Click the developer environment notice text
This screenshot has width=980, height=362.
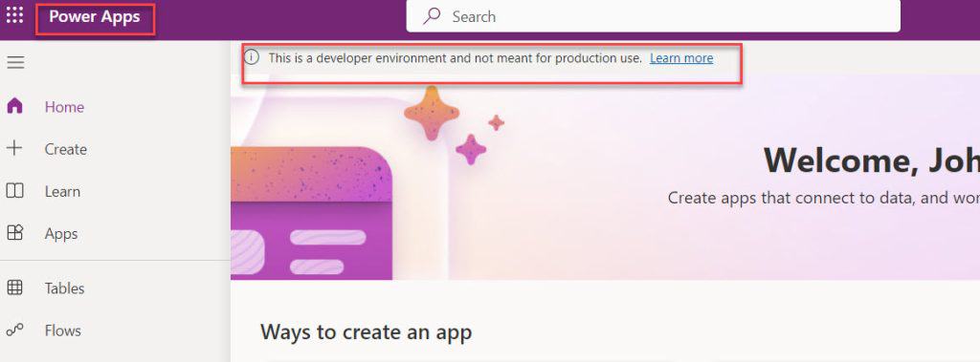455,58
